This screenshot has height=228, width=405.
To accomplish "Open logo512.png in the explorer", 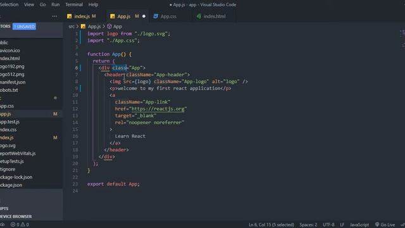I will 12,74.
